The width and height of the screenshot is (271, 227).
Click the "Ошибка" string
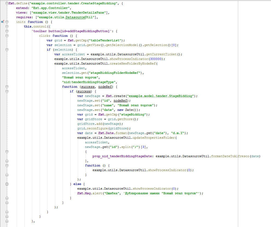point(112,193)
